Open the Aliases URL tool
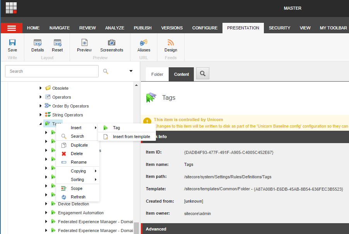This screenshot has height=234, width=349. [x=144, y=43]
